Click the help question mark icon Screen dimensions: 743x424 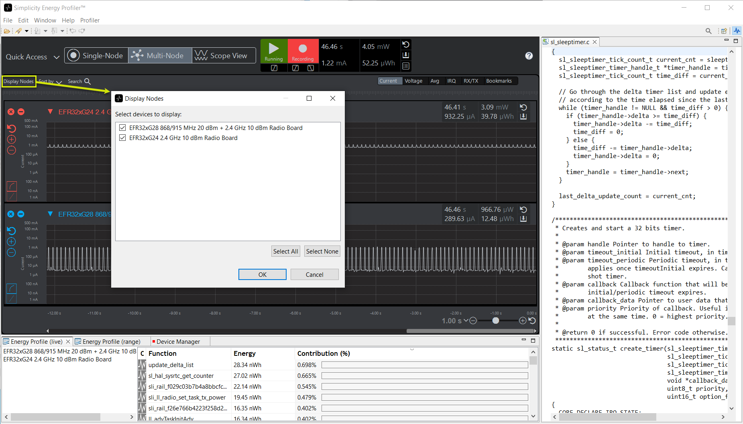coord(529,56)
